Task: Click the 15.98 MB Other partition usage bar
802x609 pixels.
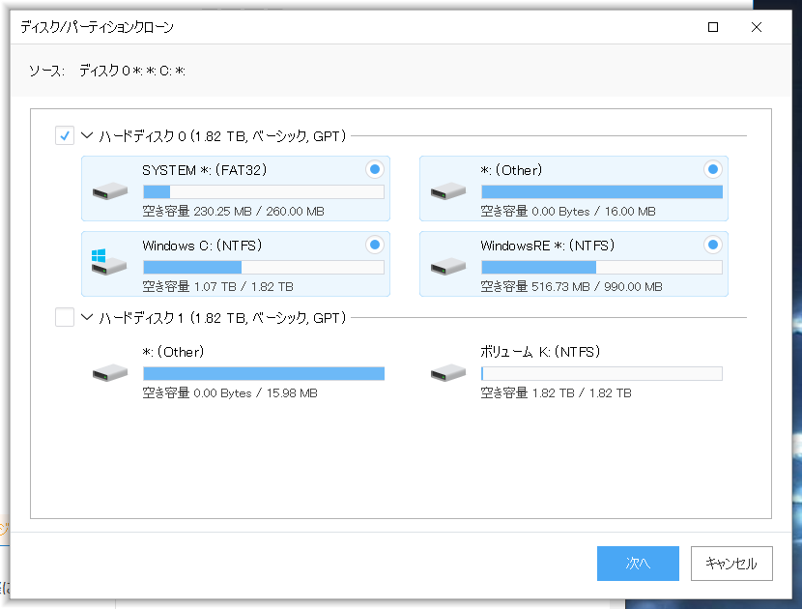Action: pos(264,373)
